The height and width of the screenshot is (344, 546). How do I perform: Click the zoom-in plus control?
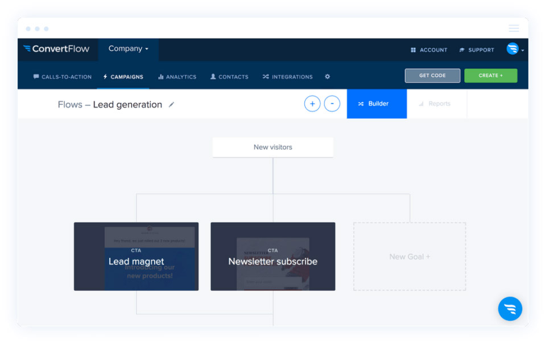point(312,103)
